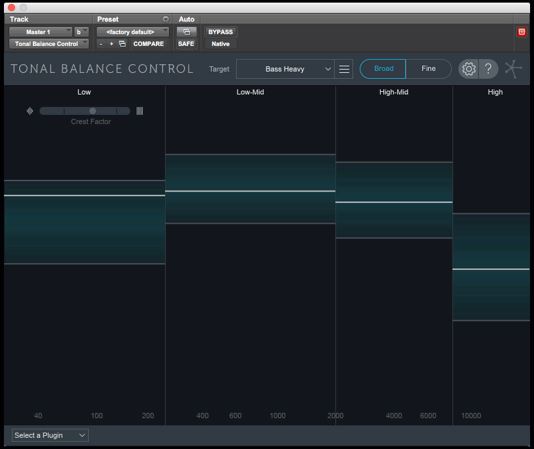Click the waveform icon left of Crest Factor
Image resolution: width=534 pixels, height=449 pixels.
point(30,111)
